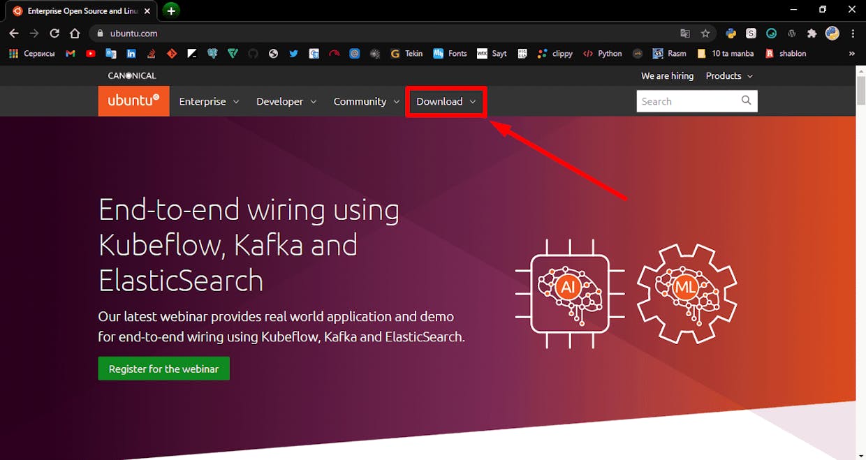The height and width of the screenshot is (460, 866).
Task: Open the Sayt bookmark
Action: [492, 53]
